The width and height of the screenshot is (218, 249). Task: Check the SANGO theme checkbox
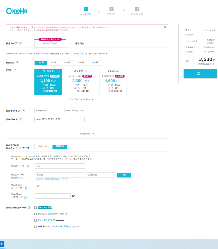tap(35, 214)
